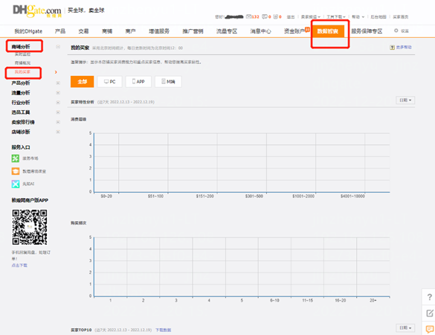Click the merchant app QR code image
Screen dimensions: 435x335
click(30, 227)
